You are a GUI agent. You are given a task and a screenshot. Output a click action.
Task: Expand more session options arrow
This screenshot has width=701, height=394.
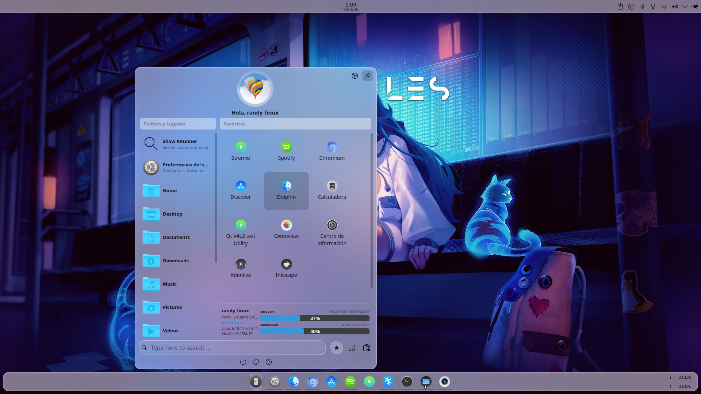[269, 362]
